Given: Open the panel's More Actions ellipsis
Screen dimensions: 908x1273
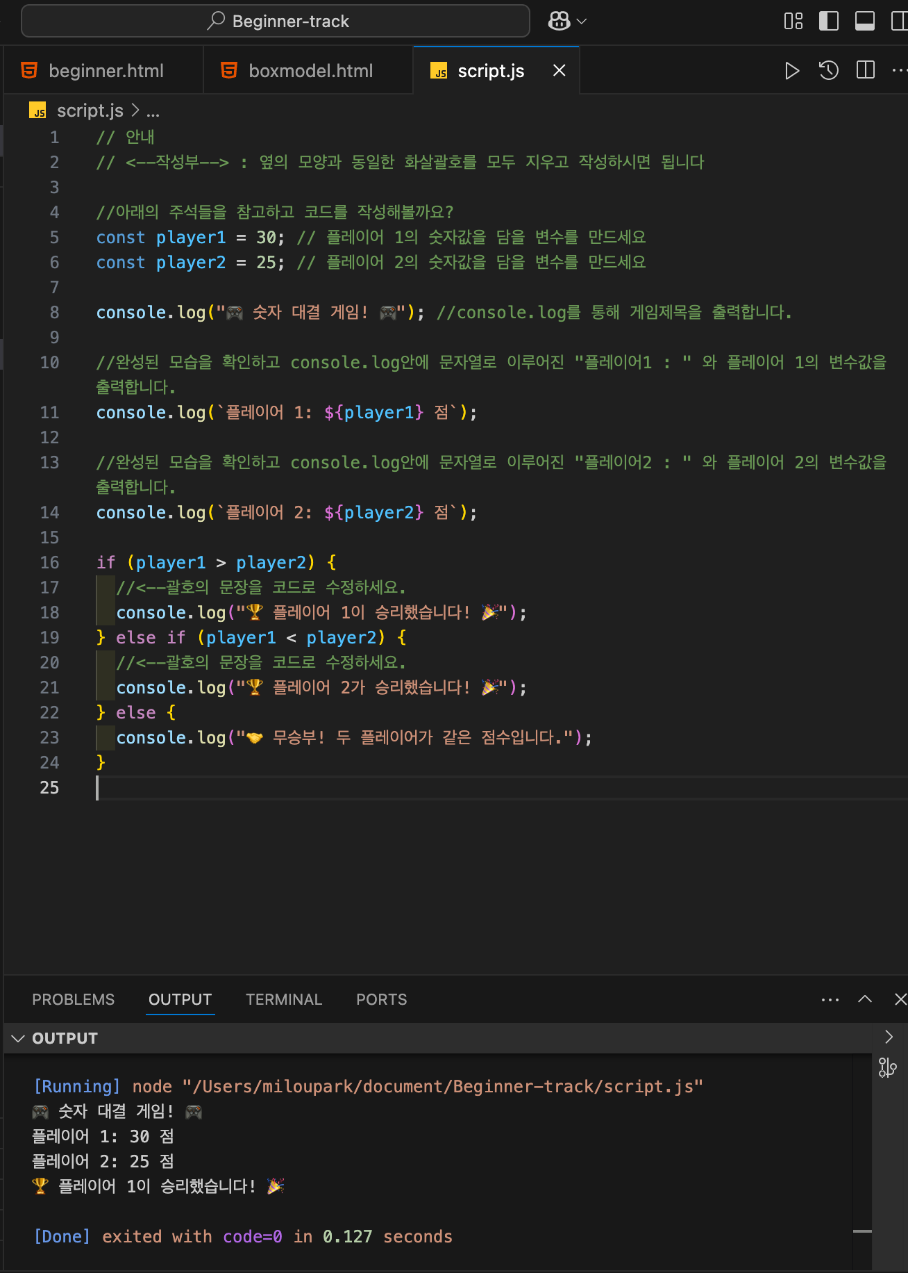Looking at the screenshot, I should (830, 1000).
